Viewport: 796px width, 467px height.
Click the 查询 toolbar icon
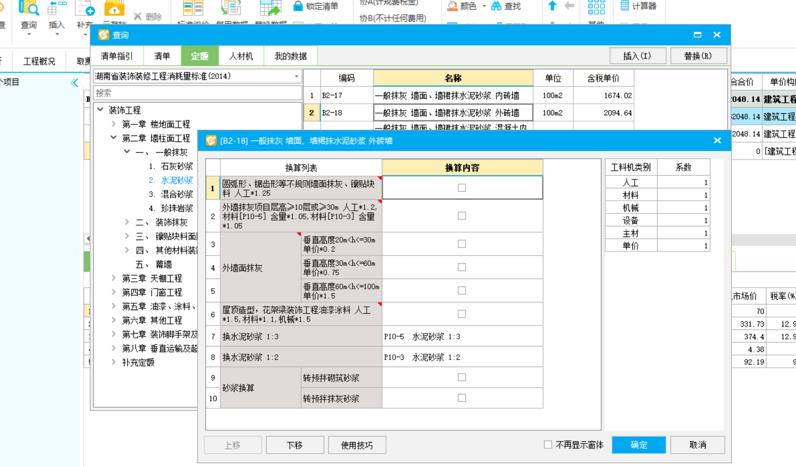pos(29,9)
